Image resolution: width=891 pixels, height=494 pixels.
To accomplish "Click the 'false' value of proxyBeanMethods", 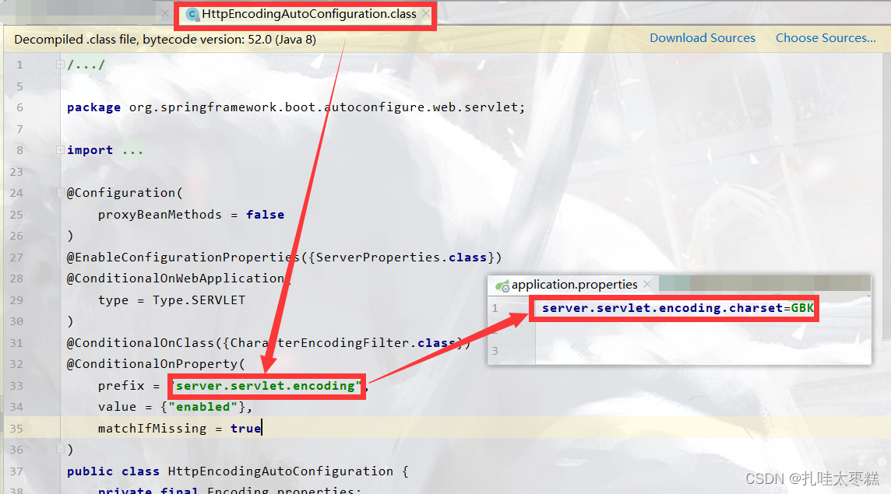I will 266,215.
